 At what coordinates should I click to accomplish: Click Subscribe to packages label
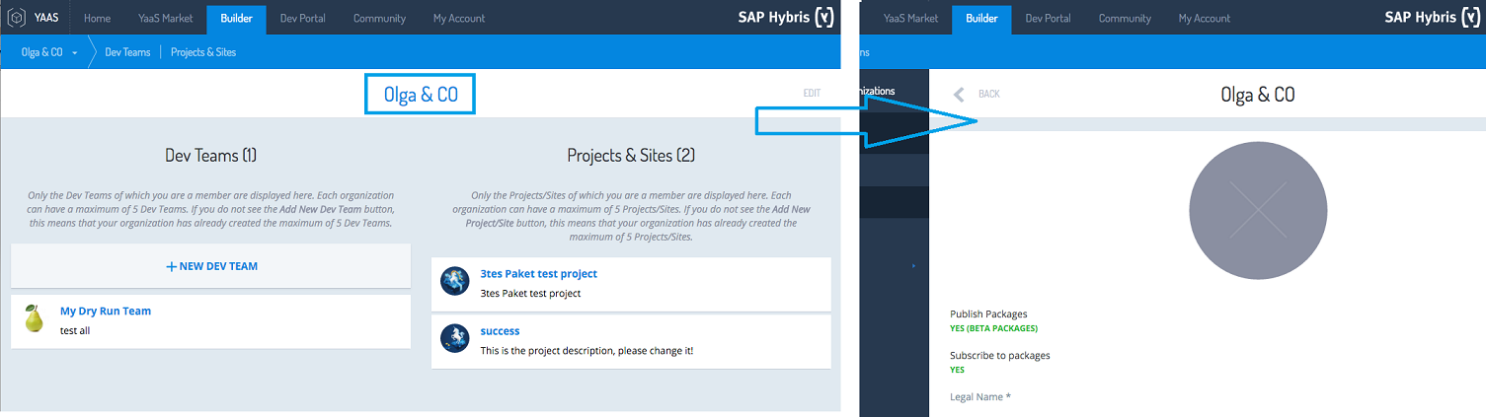[1000, 356]
